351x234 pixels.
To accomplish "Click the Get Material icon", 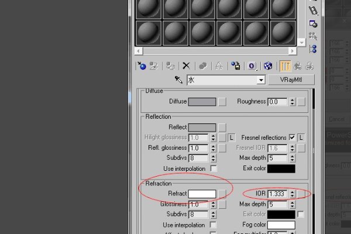I will pyautogui.click(x=142, y=66).
